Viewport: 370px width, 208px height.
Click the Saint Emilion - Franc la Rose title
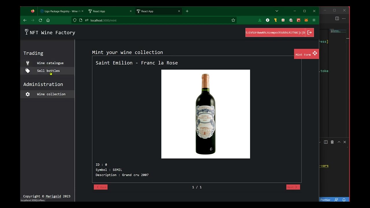pos(137,63)
